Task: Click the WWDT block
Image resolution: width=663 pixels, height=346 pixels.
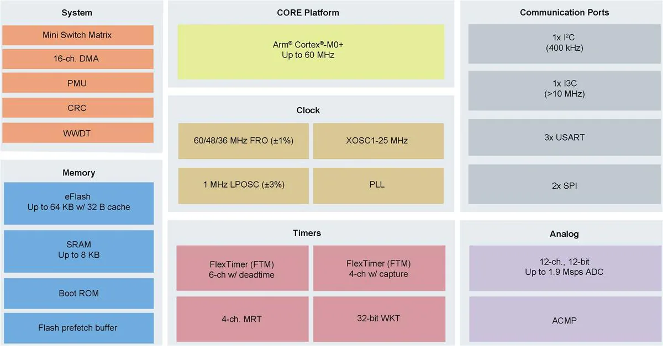Action: pyautogui.click(x=77, y=132)
